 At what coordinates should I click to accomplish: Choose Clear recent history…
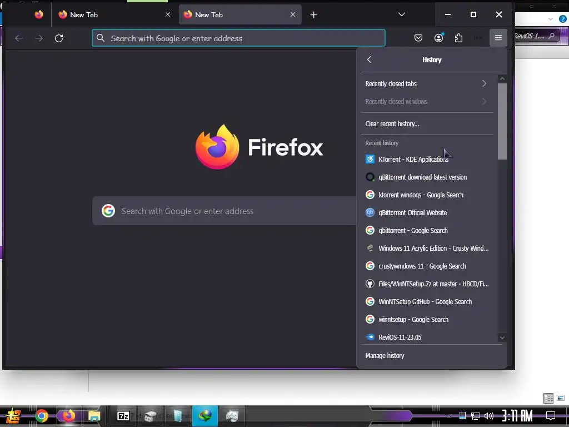click(x=427, y=124)
